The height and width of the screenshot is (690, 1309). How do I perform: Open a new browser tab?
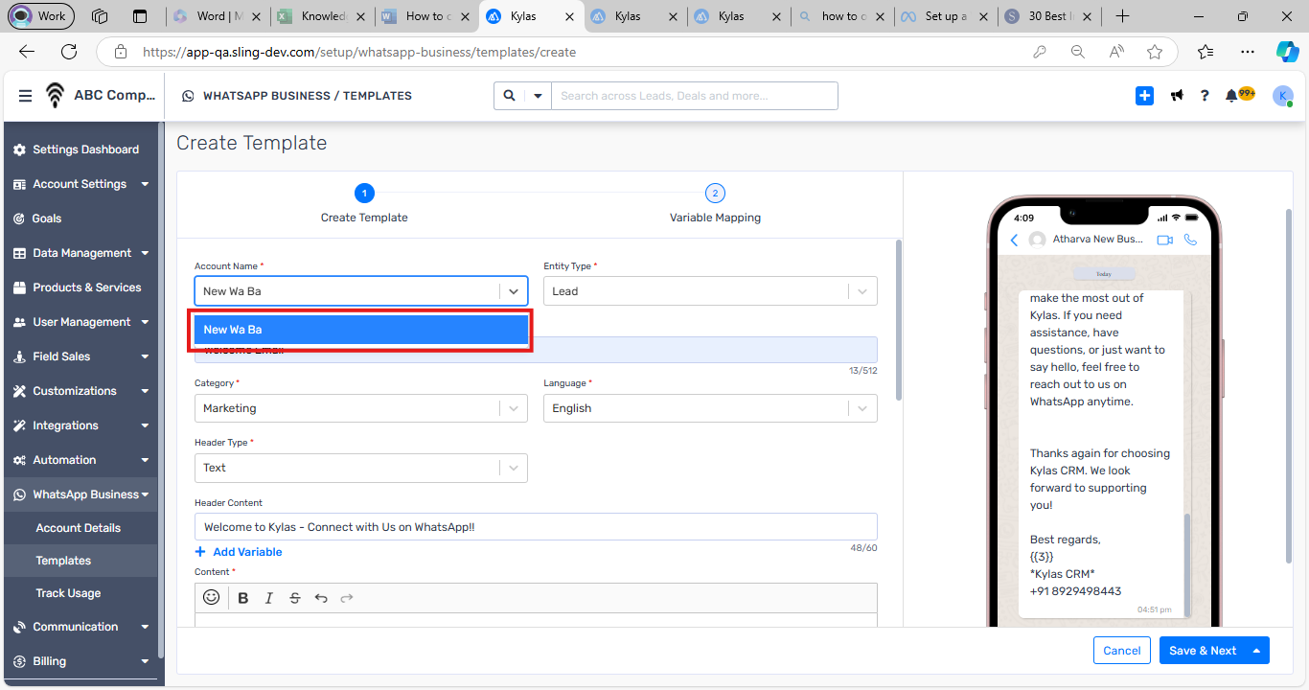pyautogui.click(x=1122, y=16)
